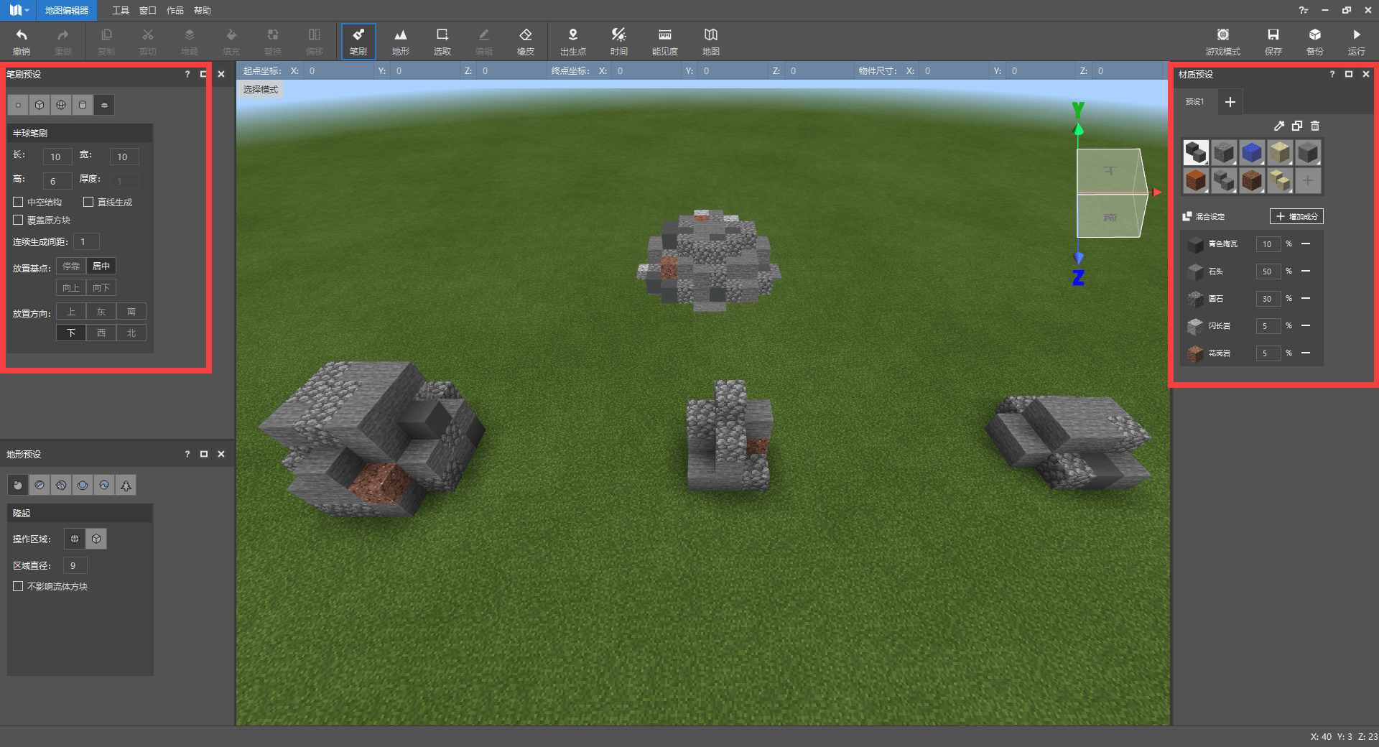Select the blue block material swatch
The image size is (1379, 747).
click(x=1252, y=152)
